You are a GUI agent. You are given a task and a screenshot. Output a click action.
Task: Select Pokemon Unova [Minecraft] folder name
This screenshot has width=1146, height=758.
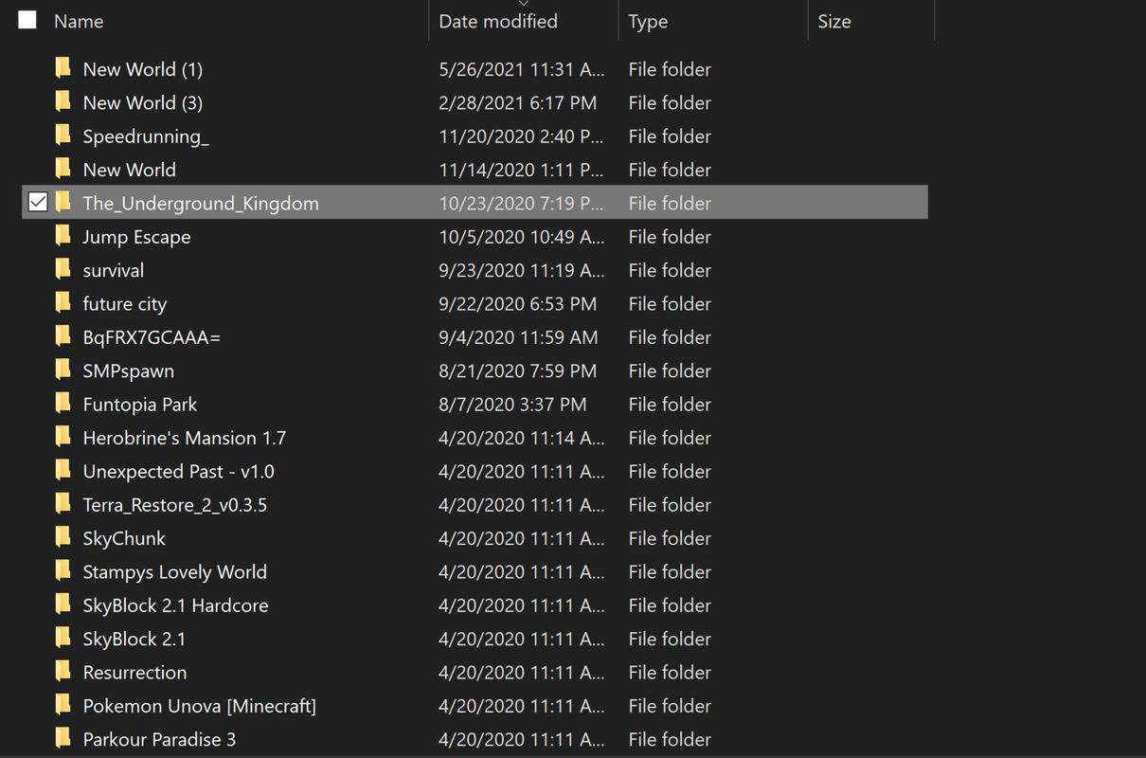tap(200, 706)
